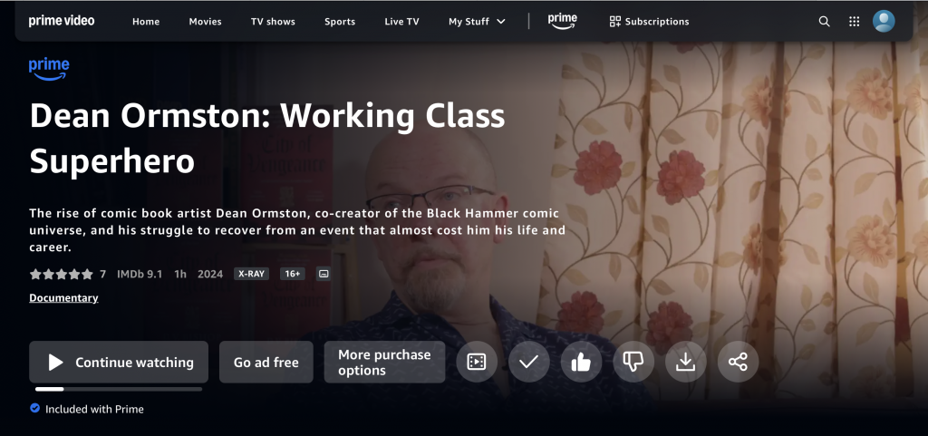Click the subtitles CC badge icon
The image size is (928, 436).
point(324,274)
